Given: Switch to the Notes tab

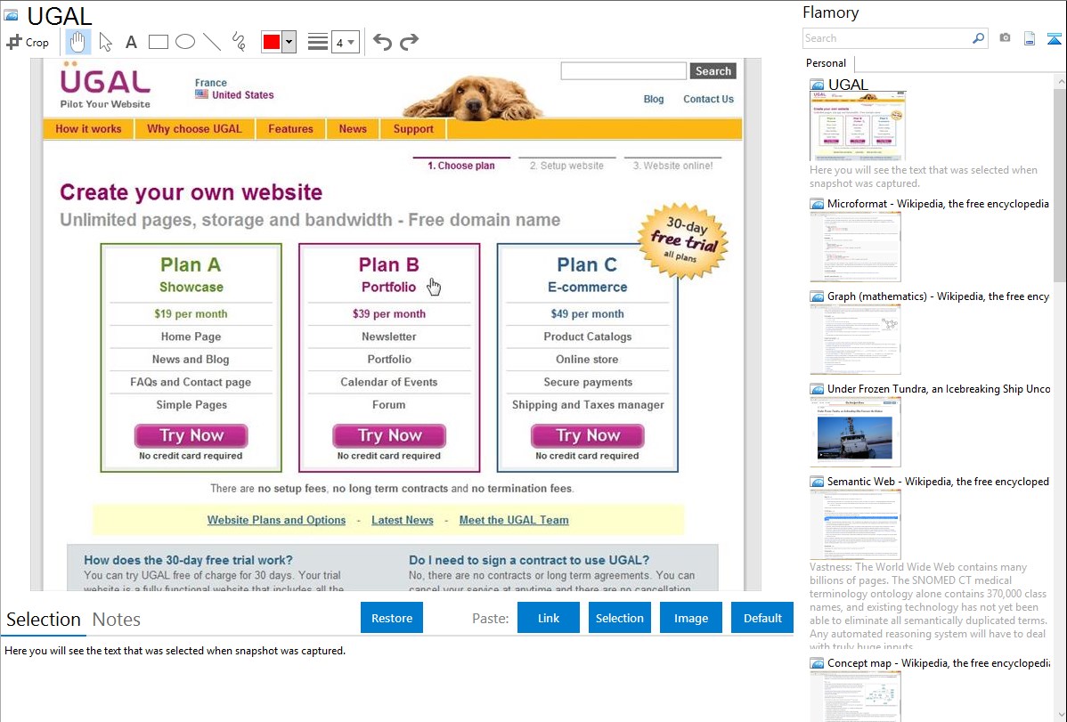Looking at the screenshot, I should (x=116, y=620).
